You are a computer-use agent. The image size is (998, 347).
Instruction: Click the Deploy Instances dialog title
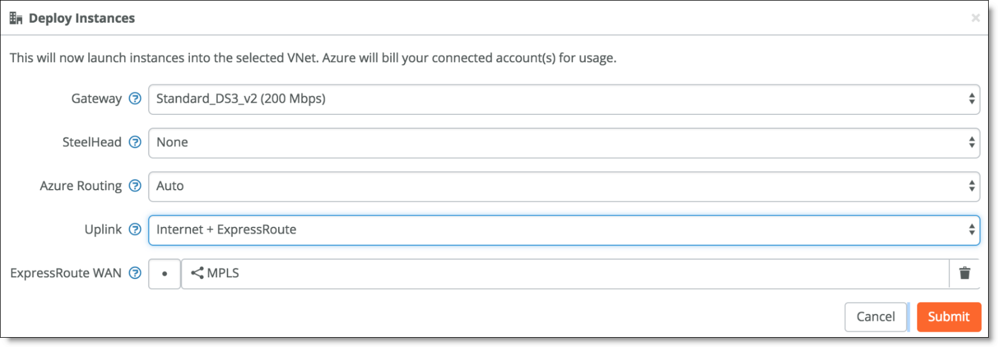pyautogui.click(x=81, y=19)
